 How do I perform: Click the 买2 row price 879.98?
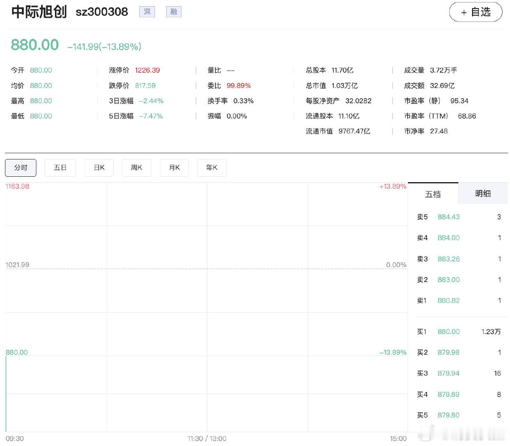click(x=449, y=352)
